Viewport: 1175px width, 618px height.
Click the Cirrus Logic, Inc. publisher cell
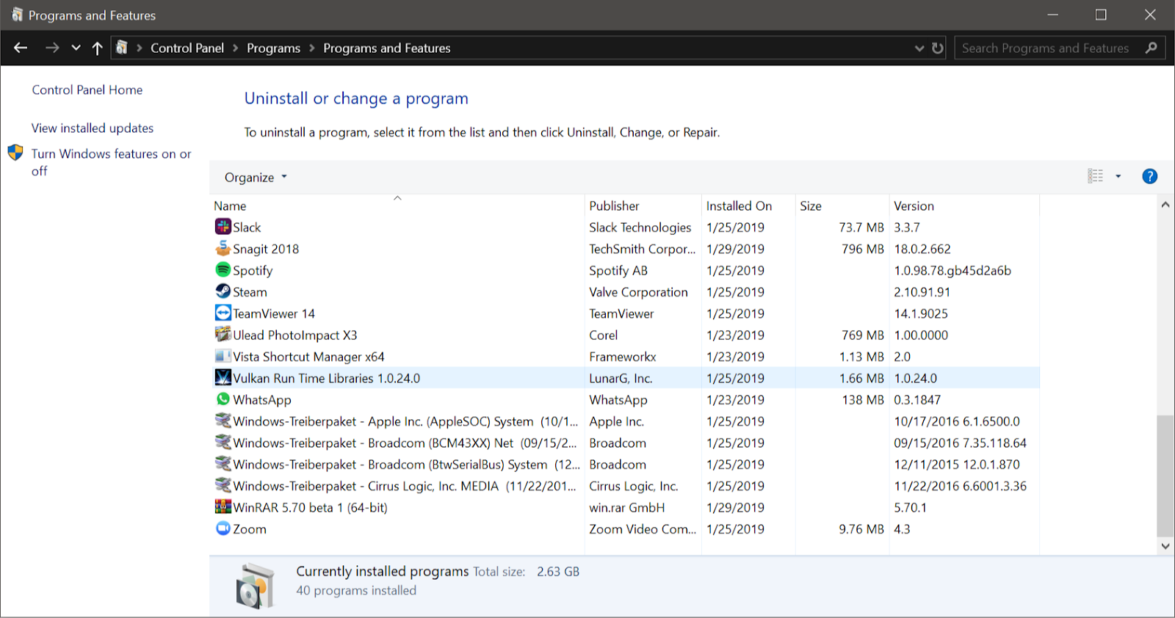click(x=634, y=486)
